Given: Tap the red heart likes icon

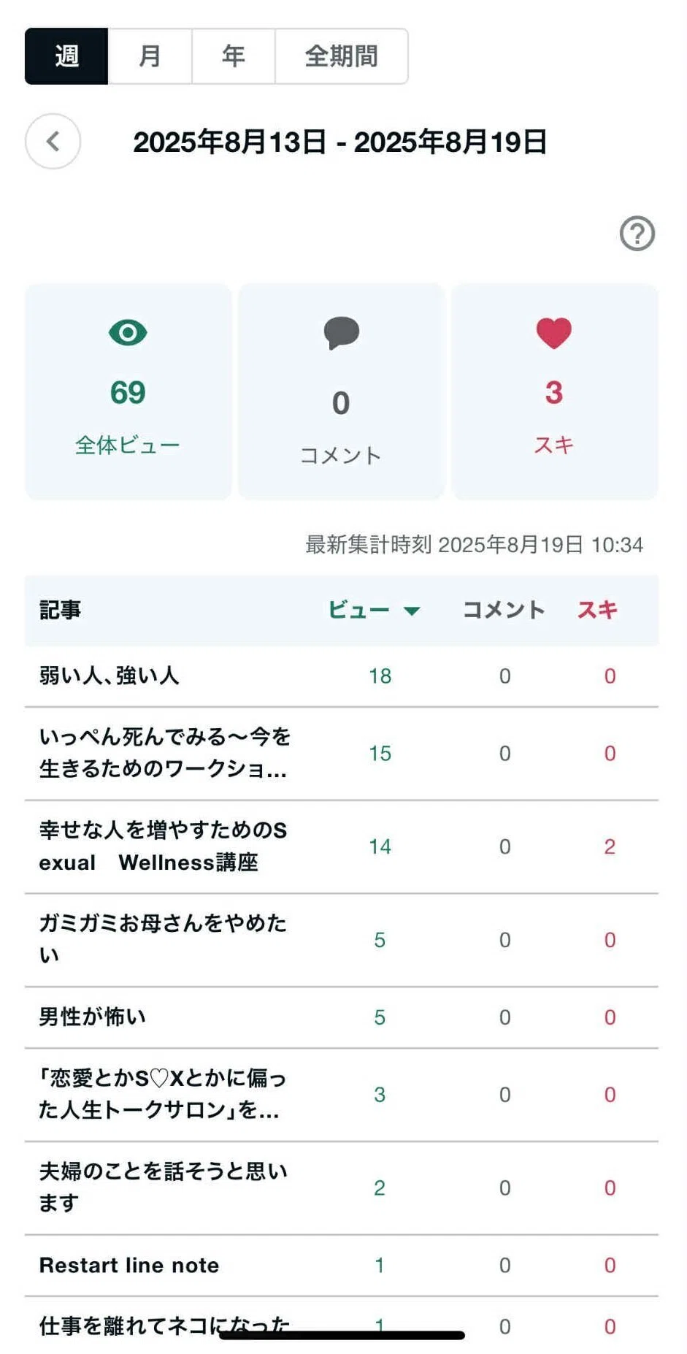Looking at the screenshot, I should 554,333.
